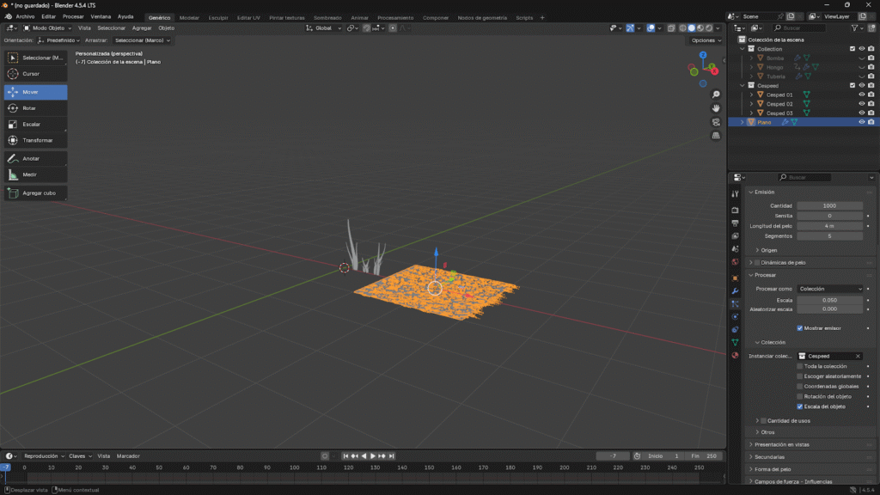Viewport: 880px width, 495px height.
Task: Uncheck Mostrar emisor checkbox
Action: (800, 328)
